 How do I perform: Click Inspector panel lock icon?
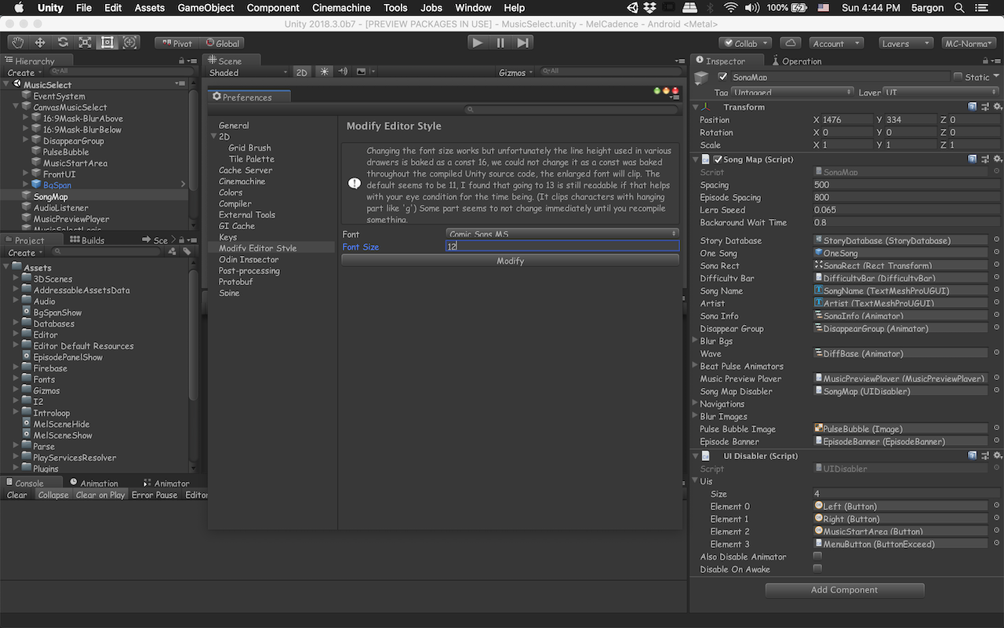(x=986, y=60)
